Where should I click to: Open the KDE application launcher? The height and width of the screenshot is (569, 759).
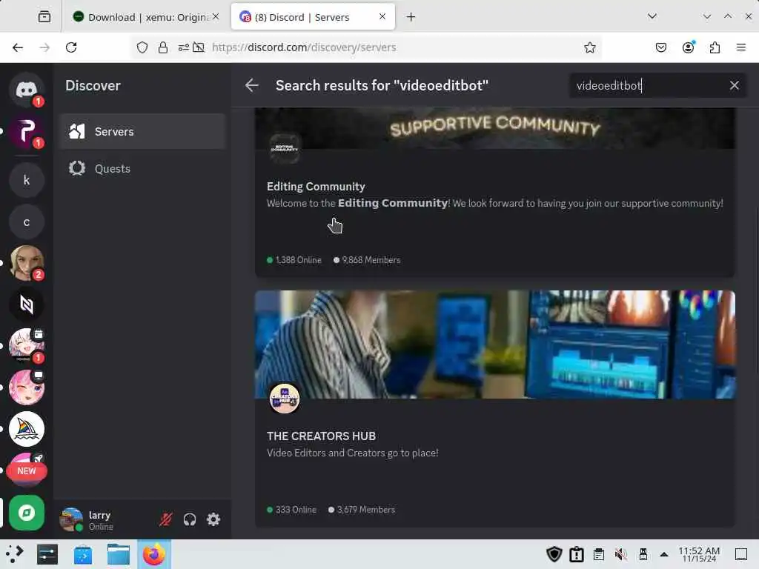[15, 554]
